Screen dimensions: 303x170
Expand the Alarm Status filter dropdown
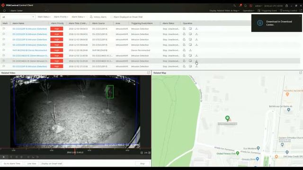[x=78, y=17]
